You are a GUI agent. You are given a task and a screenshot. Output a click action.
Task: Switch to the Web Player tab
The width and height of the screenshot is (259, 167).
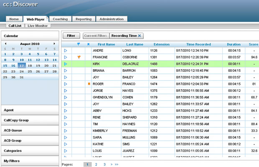tap(36, 19)
